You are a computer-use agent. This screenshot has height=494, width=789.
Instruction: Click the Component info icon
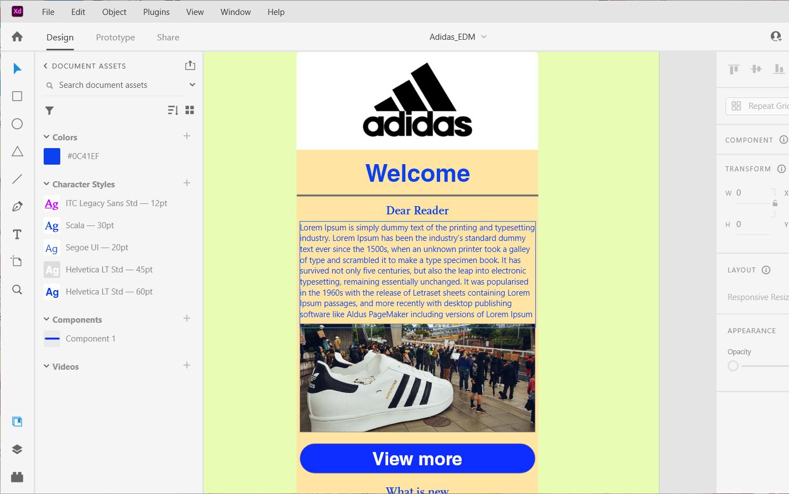click(783, 140)
